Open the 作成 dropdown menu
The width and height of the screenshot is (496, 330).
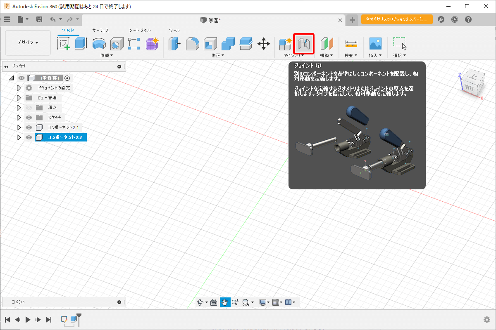tap(106, 55)
